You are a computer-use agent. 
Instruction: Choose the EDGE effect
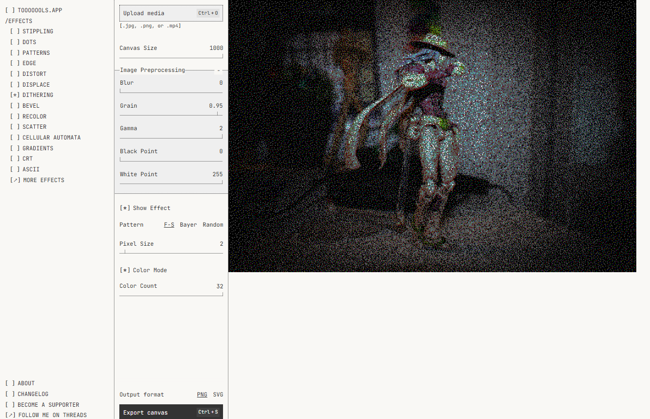point(29,63)
